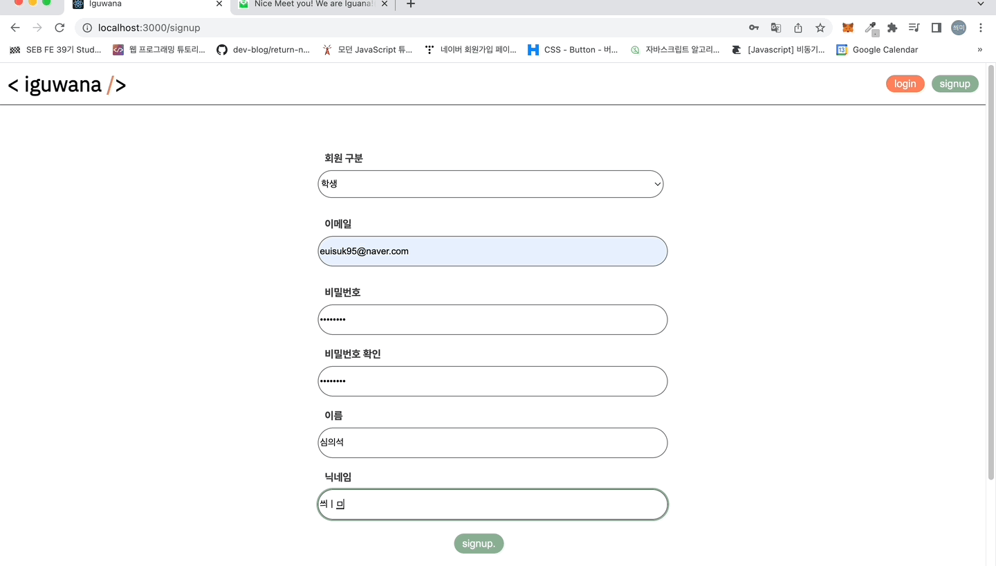
Task: Open the 모던 JavaScript 튜 bookmark
Action: (x=367, y=50)
